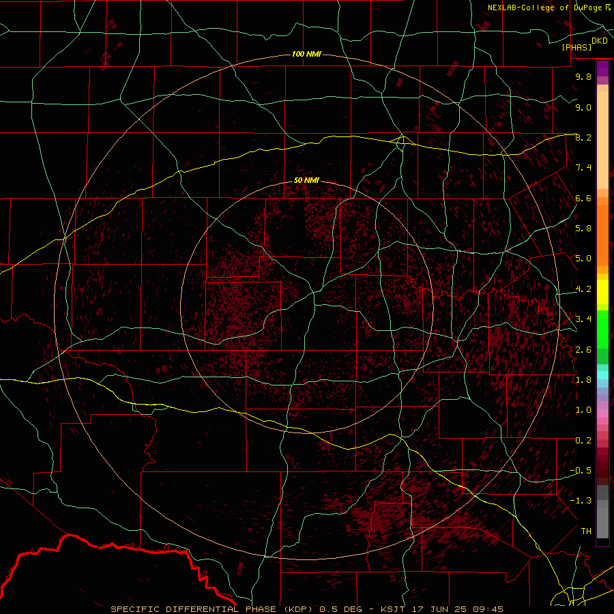Click the TH threshold label on the legend
The width and height of the screenshot is (614, 614).
coord(586,531)
